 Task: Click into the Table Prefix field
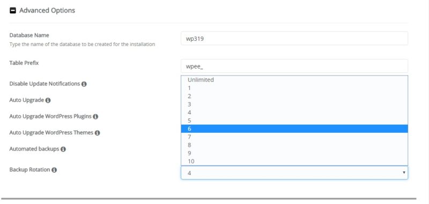(294, 66)
